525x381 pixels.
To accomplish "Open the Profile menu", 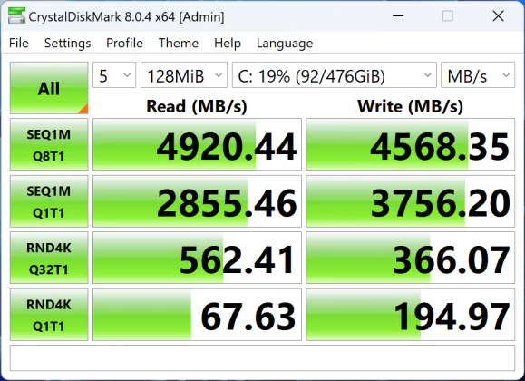I will click(124, 43).
